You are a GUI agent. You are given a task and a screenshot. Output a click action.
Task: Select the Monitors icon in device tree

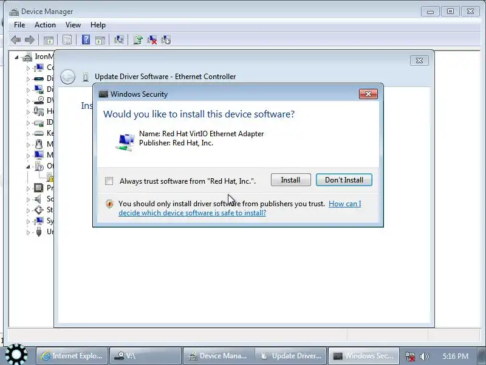(x=39, y=155)
